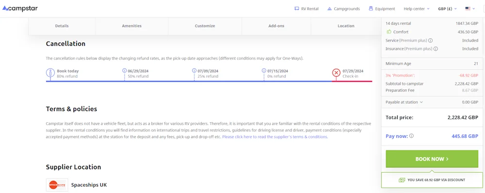The image size is (485, 193).
Task: Click the Preparation Fee row
Action: pos(432,90)
